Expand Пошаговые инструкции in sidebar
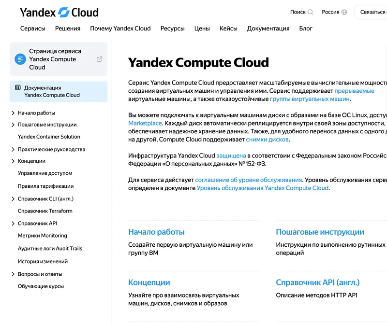This screenshot has width=387, height=324. coord(13,125)
